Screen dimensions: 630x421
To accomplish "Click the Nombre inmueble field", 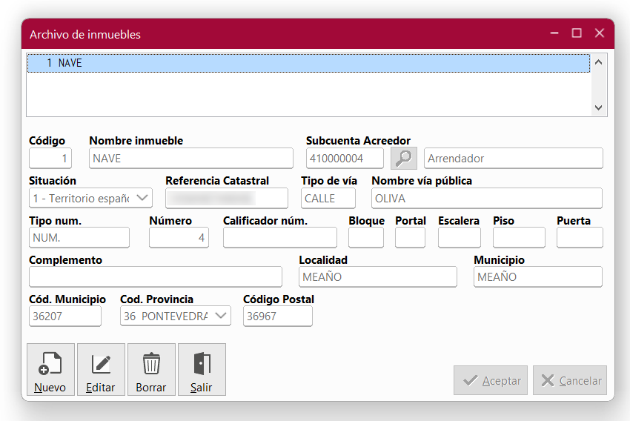I will (x=191, y=159).
